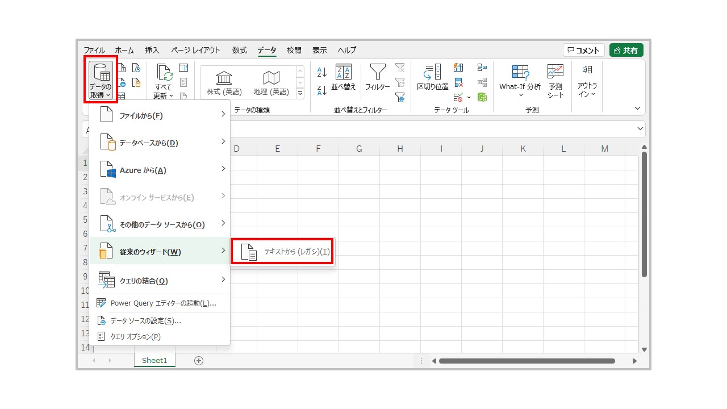The width and height of the screenshot is (727, 409).
Task: Click the Queries & Connections pane icon
Action: pos(183,68)
